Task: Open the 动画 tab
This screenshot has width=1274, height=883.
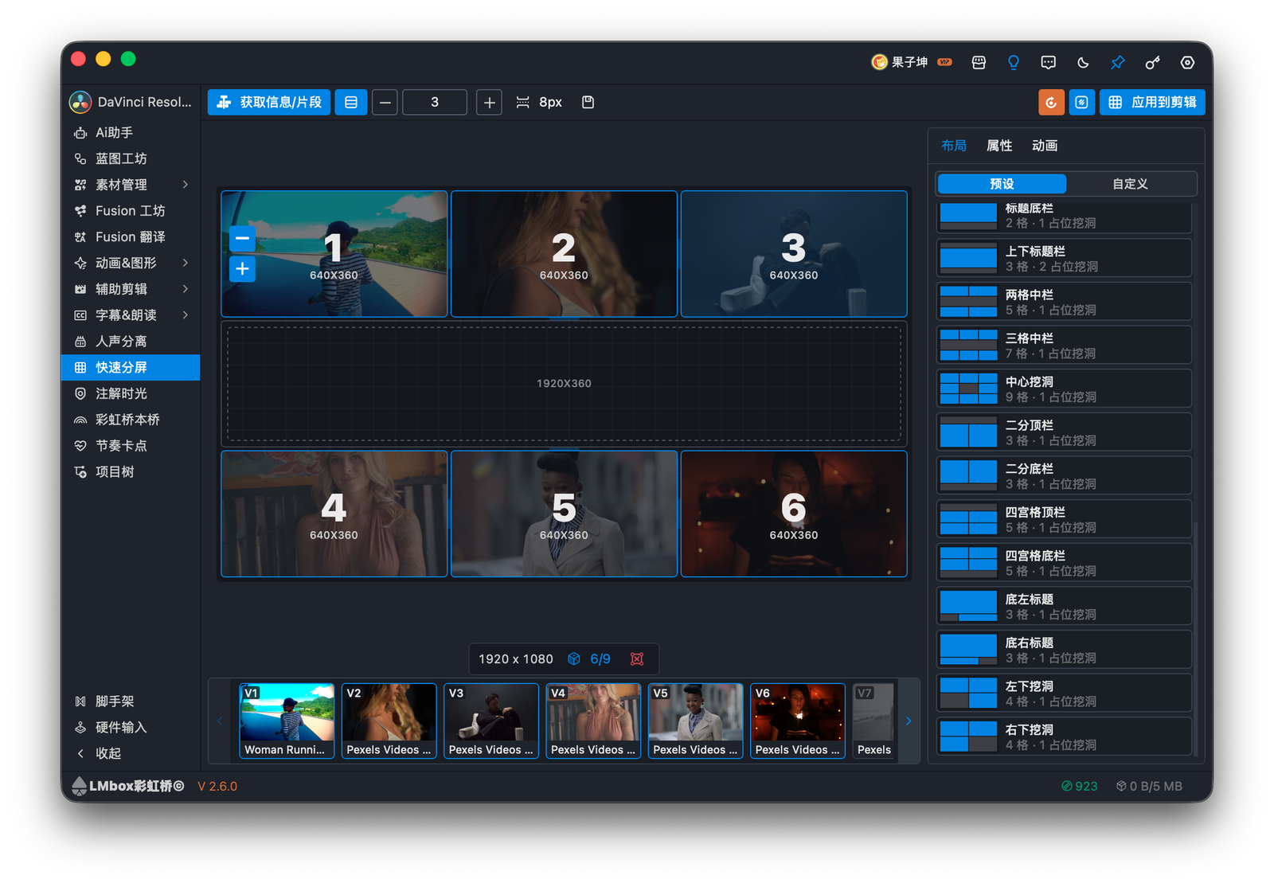Action: tap(1044, 146)
